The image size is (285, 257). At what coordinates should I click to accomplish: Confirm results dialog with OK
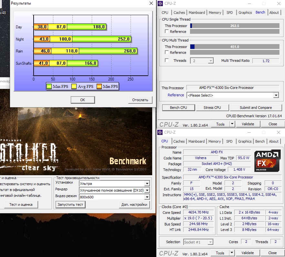pos(82,100)
